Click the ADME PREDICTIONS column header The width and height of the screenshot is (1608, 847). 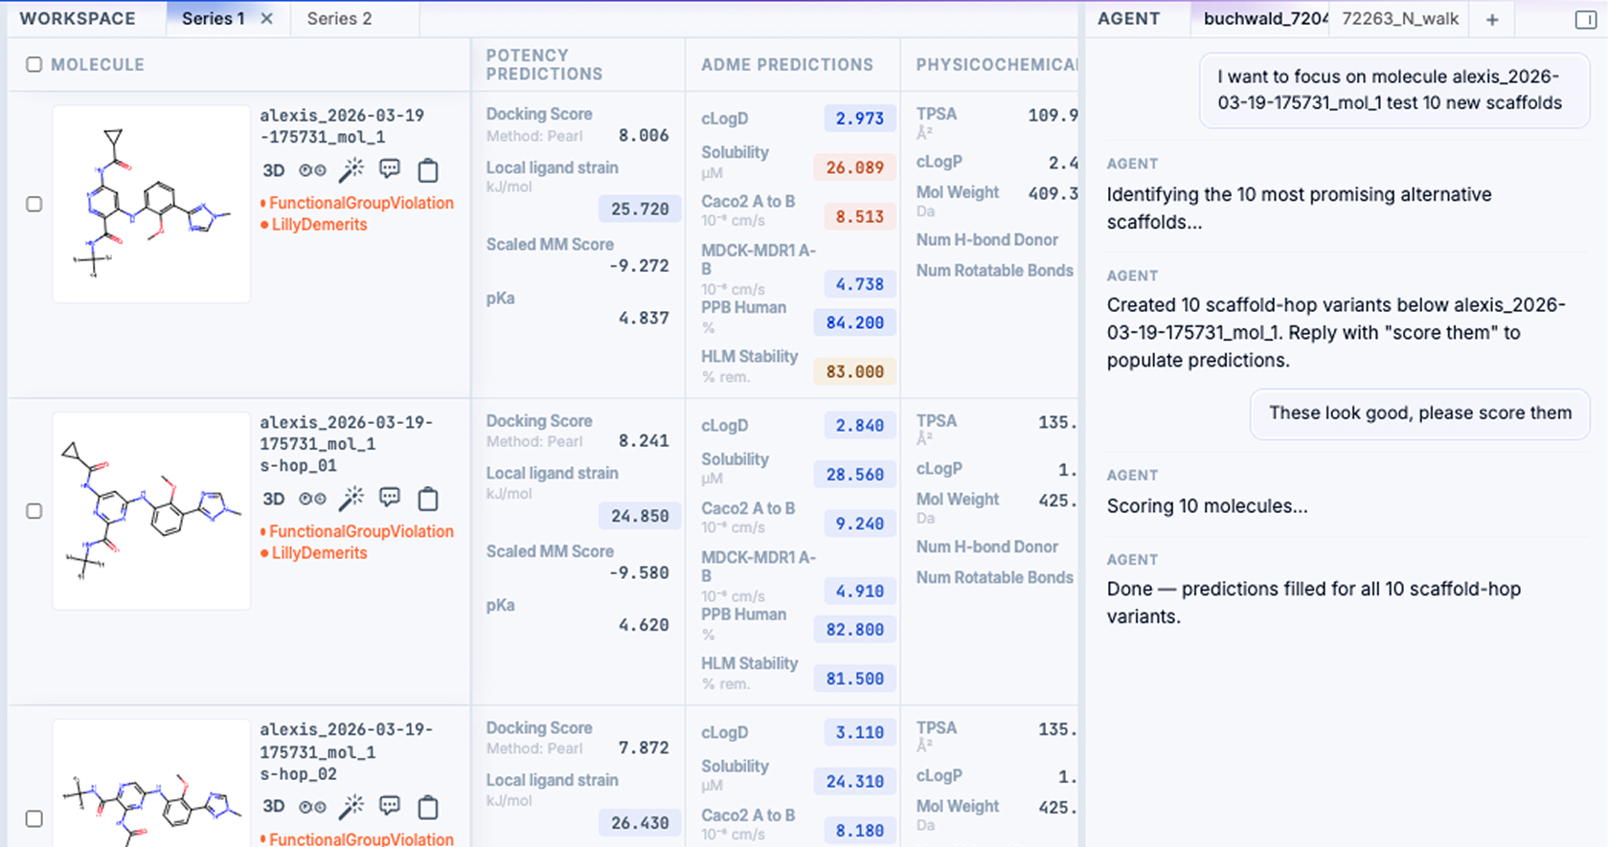tap(787, 64)
